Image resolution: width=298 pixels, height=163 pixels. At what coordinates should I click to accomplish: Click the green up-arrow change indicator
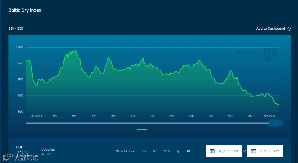43,154
